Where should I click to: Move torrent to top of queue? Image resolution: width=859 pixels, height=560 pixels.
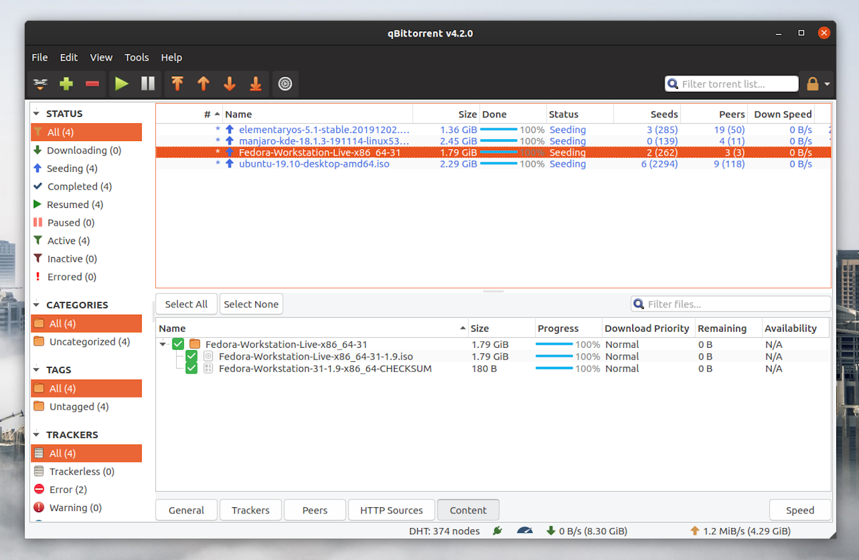click(x=177, y=83)
